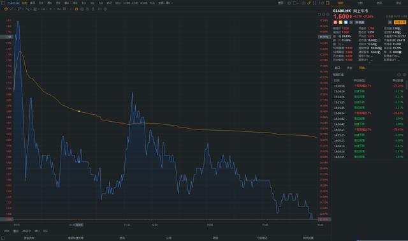Switch to 资金 funds sub-tab
The height and width of the screenshot is (241, 408).
click(x=349, y=68)
